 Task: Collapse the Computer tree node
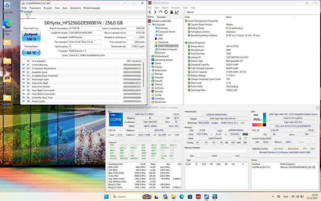tap(150, 24)
